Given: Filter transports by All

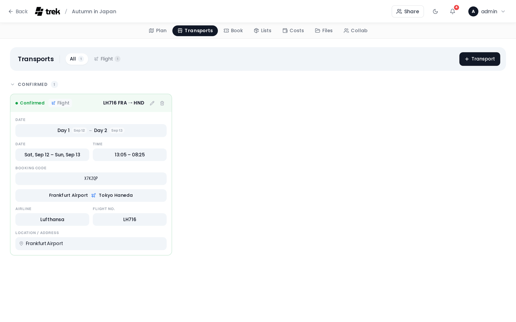Looking at the screenshot, I should 77,59.
